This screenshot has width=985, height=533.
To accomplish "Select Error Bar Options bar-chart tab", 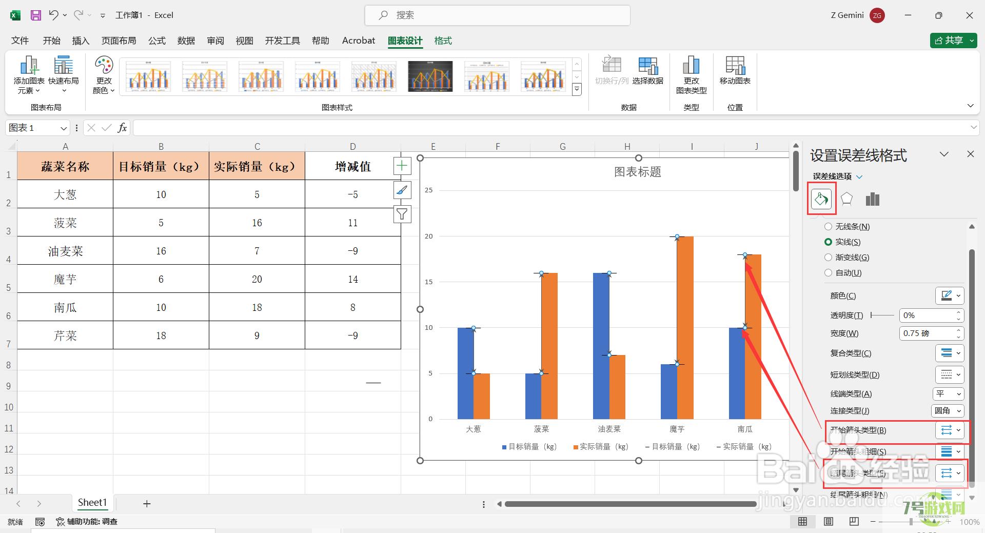I will tap(872, 199).
